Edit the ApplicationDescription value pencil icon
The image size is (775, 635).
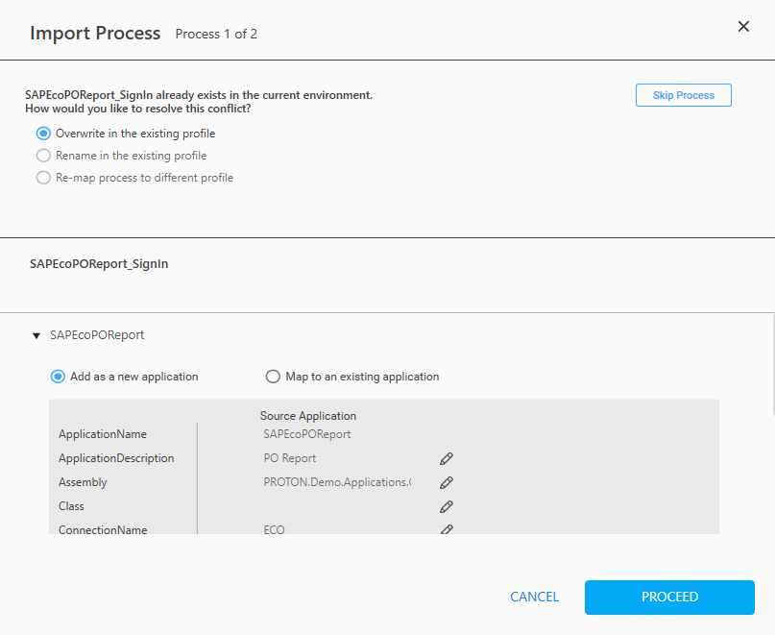click(x=447, y=459)
